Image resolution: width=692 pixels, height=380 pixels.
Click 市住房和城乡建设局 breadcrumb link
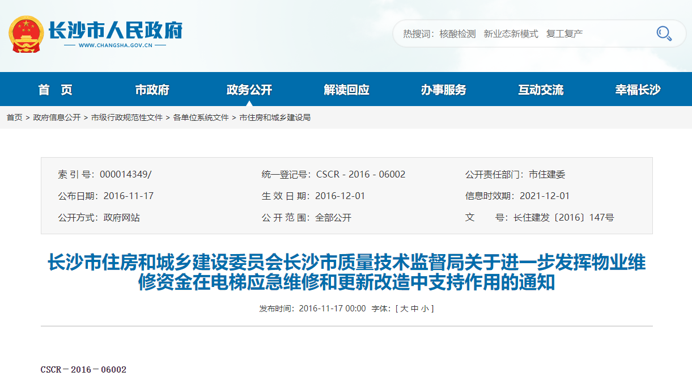pos(275,117)
